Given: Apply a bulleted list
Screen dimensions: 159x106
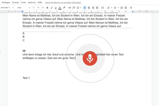Looking at the screenshot, I should (x=115, y=8).
